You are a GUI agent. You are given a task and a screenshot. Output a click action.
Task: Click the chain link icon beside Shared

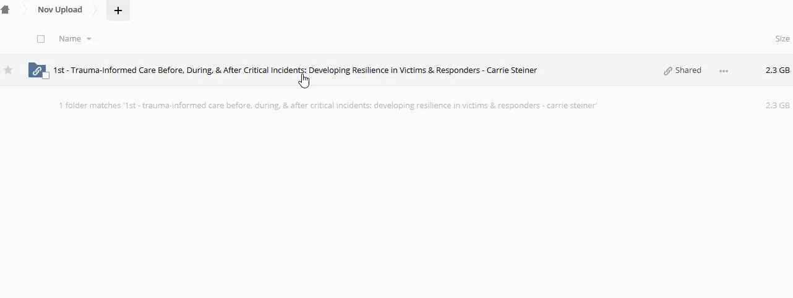coord(668,70)
